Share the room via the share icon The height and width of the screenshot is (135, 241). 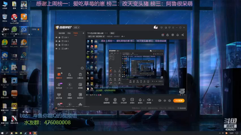[x=183, y=35]
